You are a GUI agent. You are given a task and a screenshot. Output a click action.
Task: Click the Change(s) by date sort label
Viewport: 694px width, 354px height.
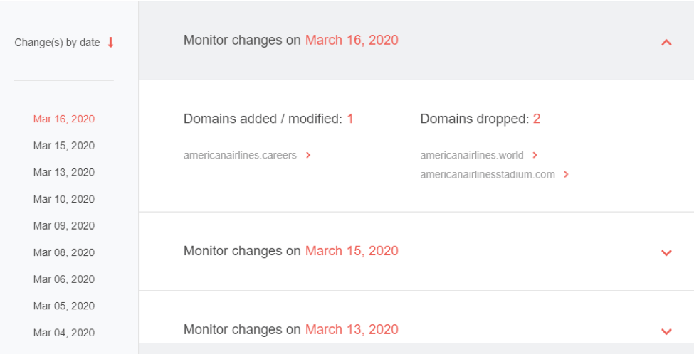[x=57, y=43]
